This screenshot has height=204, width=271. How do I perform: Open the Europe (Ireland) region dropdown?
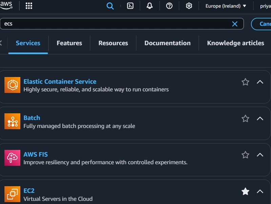point(226,6)
